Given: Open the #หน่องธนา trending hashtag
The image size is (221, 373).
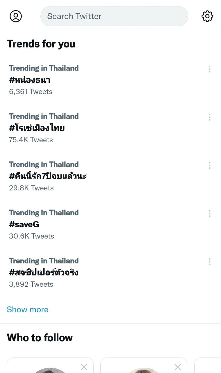Looking at the screenshot, I should [x=30, y=80].
